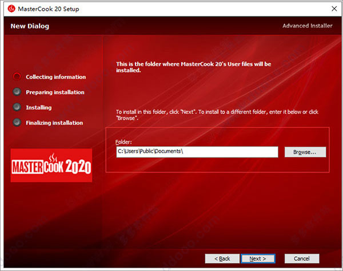Viewport: 343px width, 271px height.
Task: Select the Collecting information step label
Action: click(56, 77)
